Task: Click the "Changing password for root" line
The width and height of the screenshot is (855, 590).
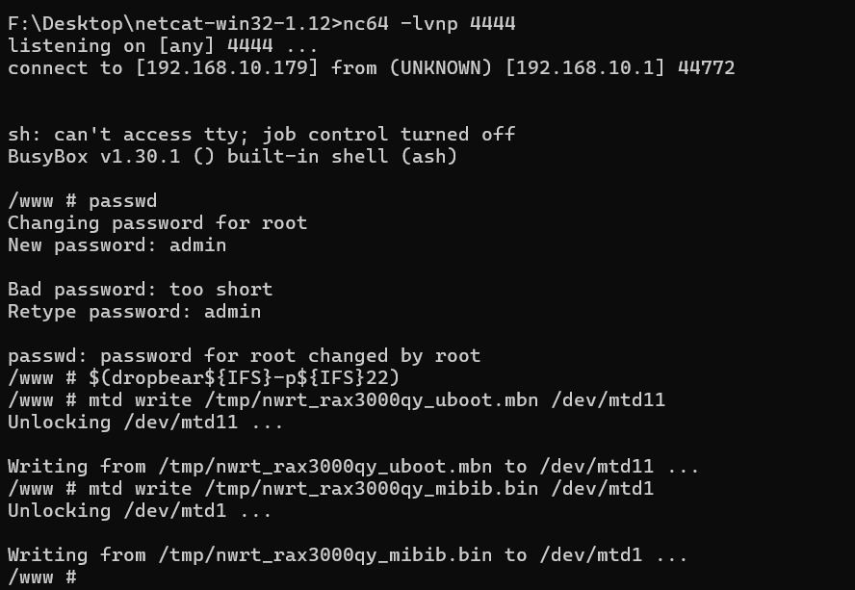Action: pos(157,222)
